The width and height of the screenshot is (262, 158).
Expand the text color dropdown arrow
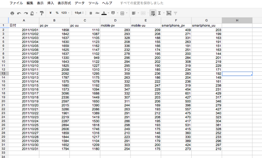(108, 13)
